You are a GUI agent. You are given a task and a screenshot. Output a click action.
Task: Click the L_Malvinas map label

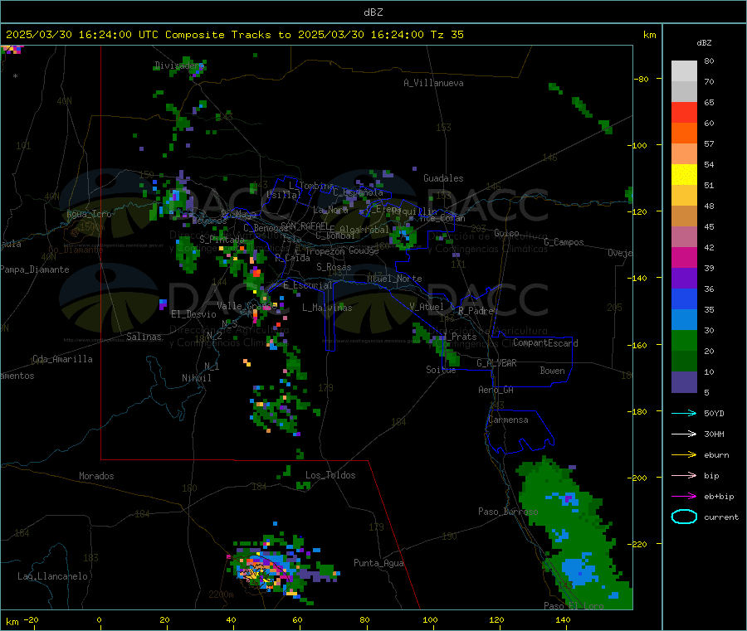[327, 308]
